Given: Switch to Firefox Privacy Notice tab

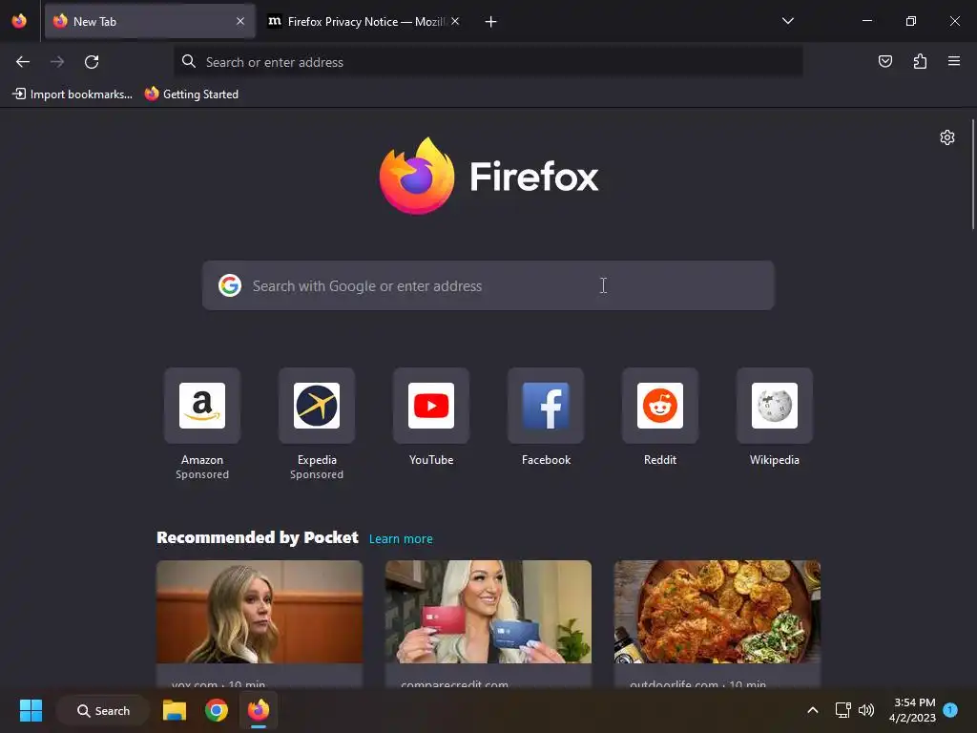Looking at the screenshot, I should pos(363,21).
